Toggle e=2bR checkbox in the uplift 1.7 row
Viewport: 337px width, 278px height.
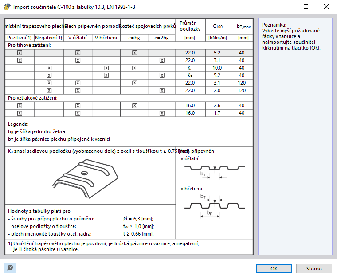click(162, 113)
